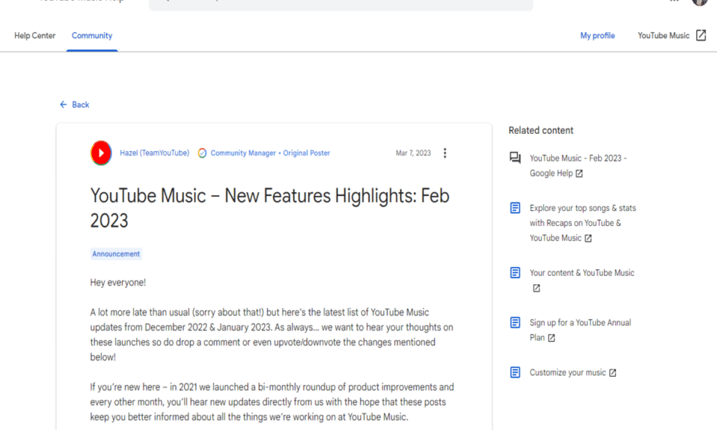Open Your content & YouTube Music link
Image resolution: width=717 pixels, height=430 pixels.
point(582,273)
